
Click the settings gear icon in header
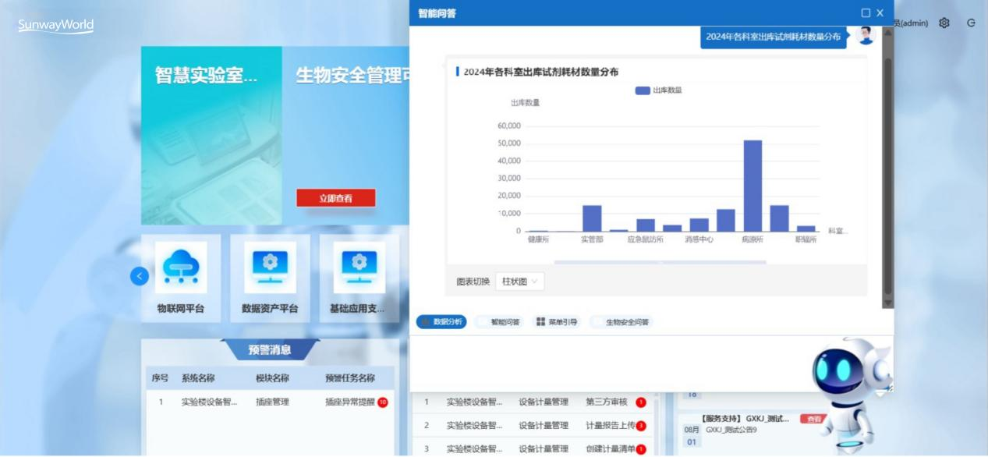click(944, 23)
